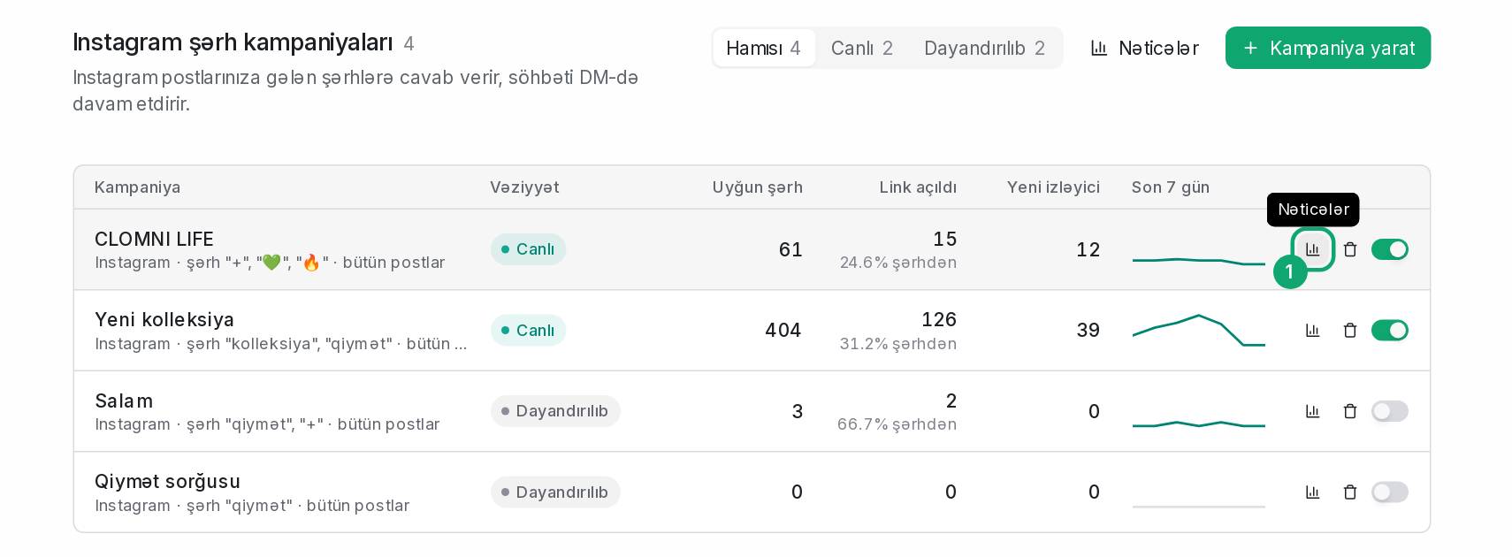
Task: Click the Canlı status badge for CLOMNI LIFE
Action: click(x=528, y=249)
